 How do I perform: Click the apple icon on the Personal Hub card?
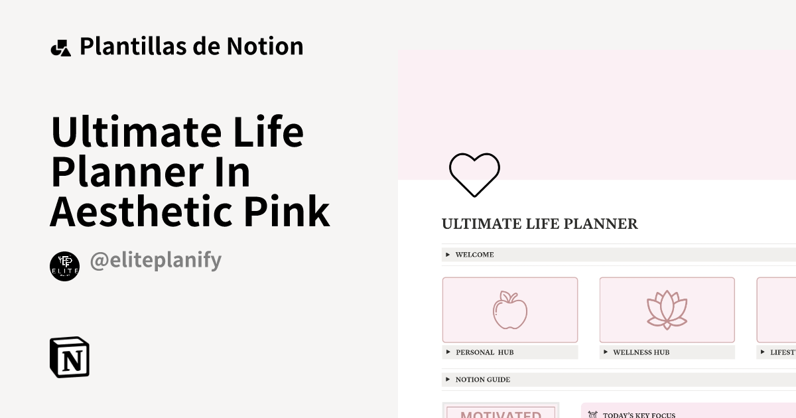[x=509, y=310]
